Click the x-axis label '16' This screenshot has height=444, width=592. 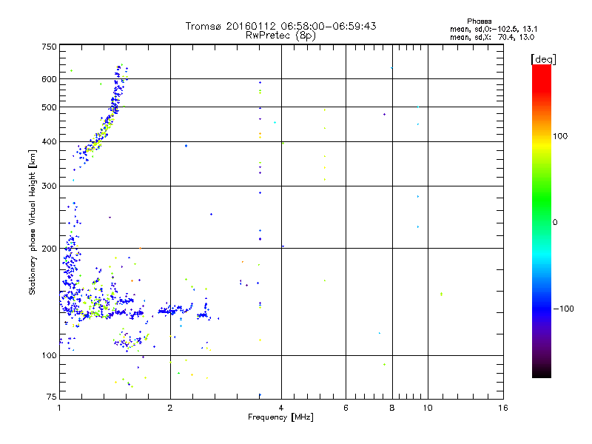503,408
